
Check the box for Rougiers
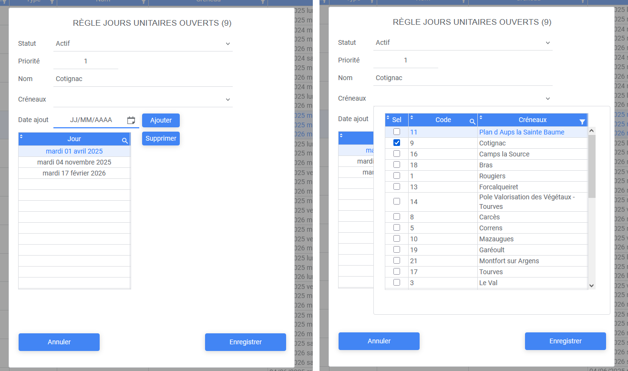(x=397, y=176)
